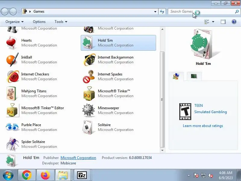Viewport: 241px width, 181px height.
Task: Select the Purble Place name text
Action: [31, 125]
